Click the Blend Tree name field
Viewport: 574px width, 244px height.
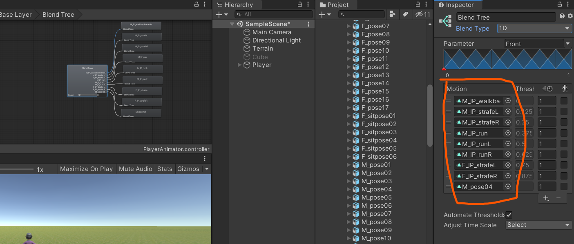[506, 17]
